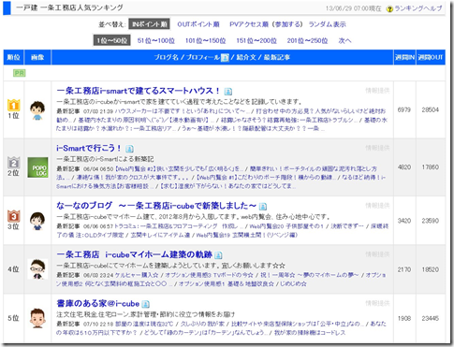Open blog 書庫のある家@i-cube

coord(98,304)
